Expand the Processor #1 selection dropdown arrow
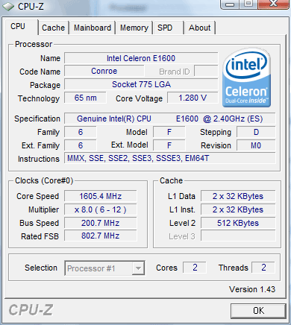 tap(138, 268)
